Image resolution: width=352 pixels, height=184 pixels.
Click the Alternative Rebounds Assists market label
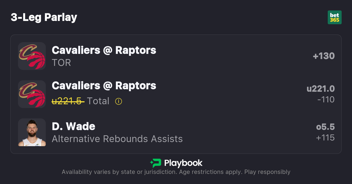(117, 139)
